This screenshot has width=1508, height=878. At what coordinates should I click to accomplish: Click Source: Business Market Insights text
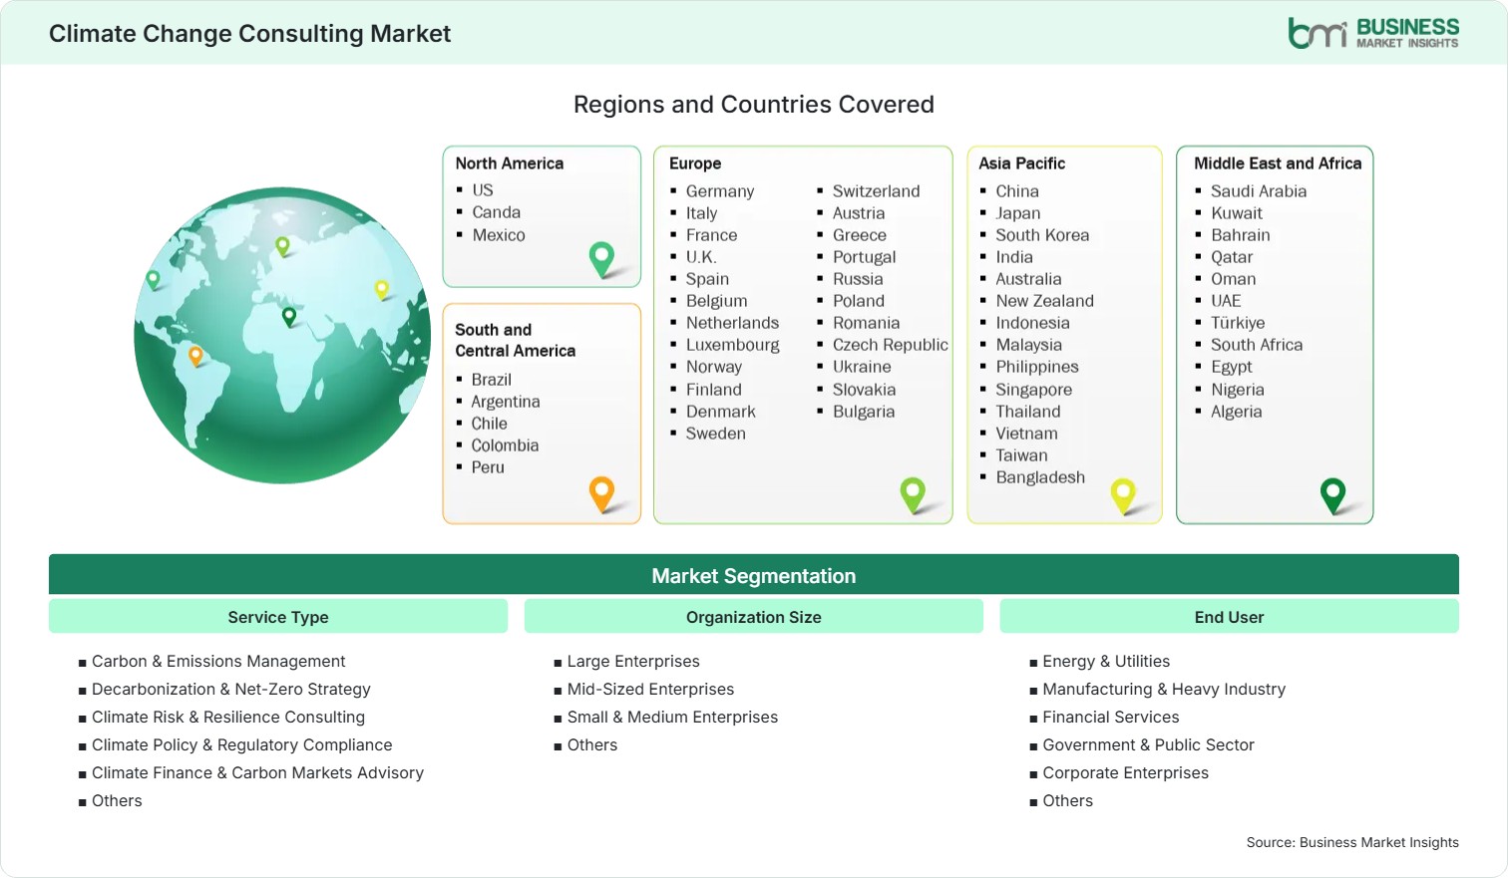1352,842
